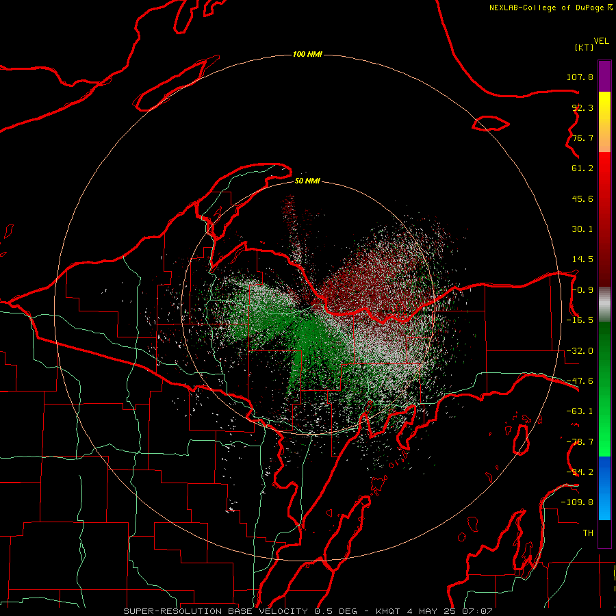Select the 76.7 velocity scale value

[x=582, y=138]
